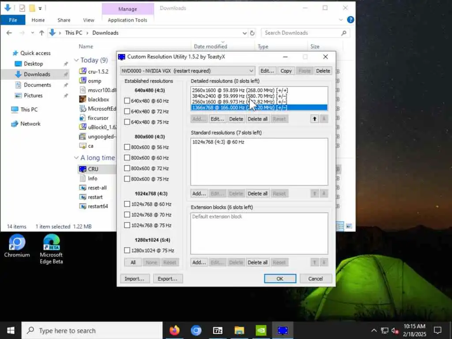Open Firefox from the taskbar
Image resolution: width=452 pixels, height=339 pixels.
click(x=174, y=330)
